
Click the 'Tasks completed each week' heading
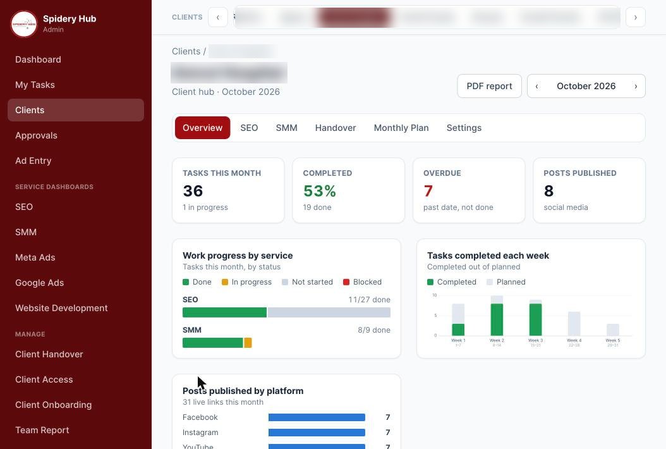pos(488,255)
